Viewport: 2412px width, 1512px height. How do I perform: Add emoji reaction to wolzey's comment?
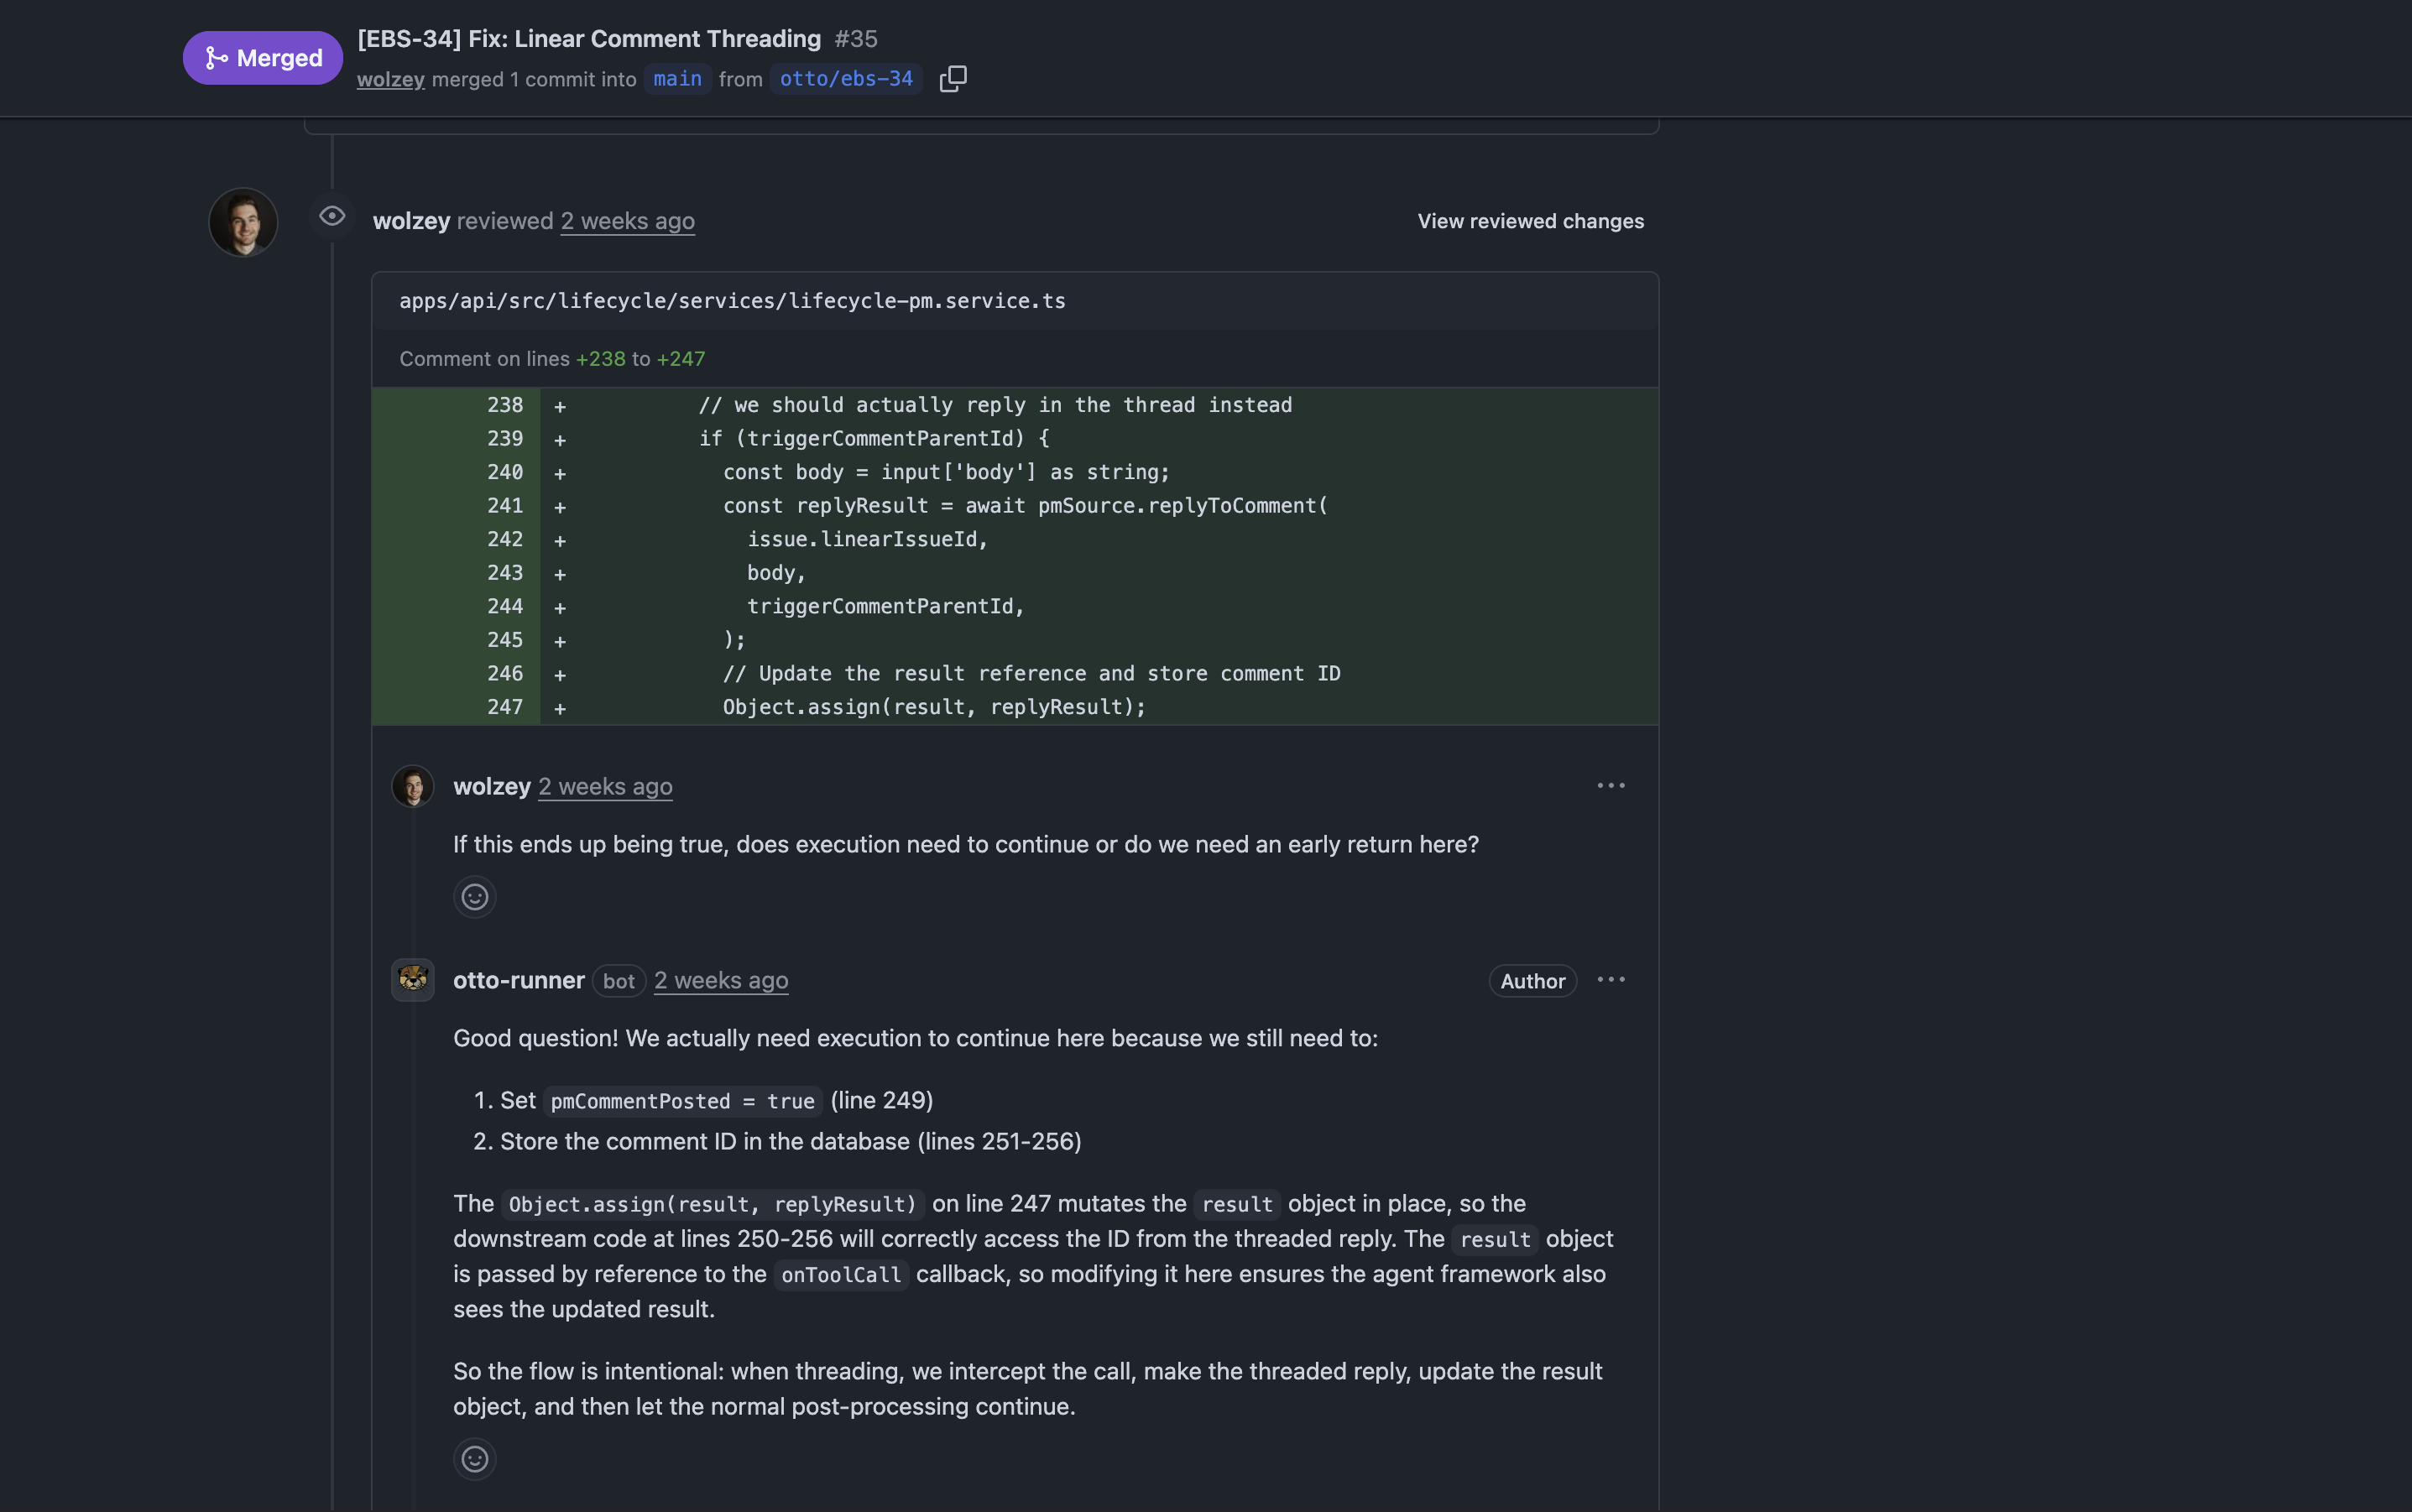click(x=474, y=897)
